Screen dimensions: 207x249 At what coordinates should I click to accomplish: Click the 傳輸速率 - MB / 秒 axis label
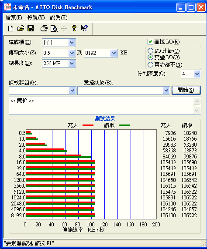click(83, 229)
